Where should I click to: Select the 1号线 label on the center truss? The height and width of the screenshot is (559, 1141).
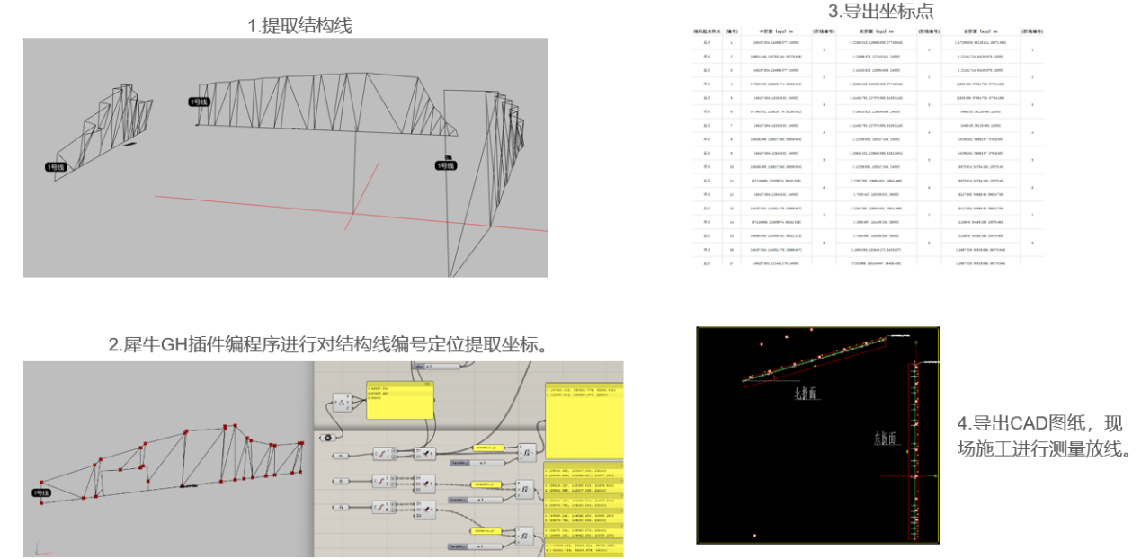(x=199, y=102)
